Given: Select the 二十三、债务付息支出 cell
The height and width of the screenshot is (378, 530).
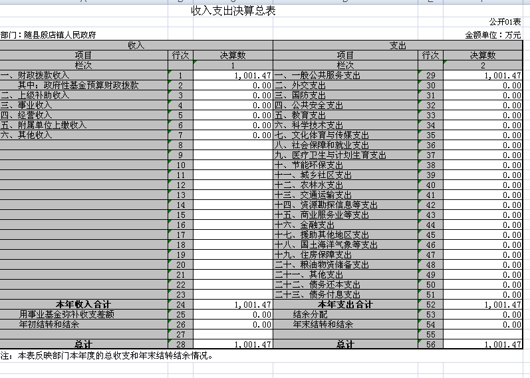Looking at the screenshot, I should [345, 294].
